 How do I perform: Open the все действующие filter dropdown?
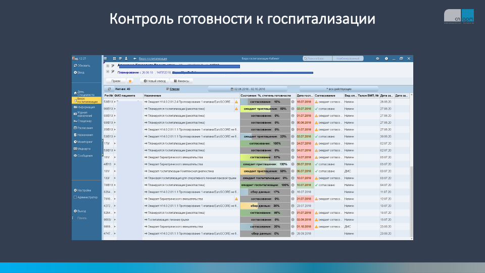coord(338,89)
